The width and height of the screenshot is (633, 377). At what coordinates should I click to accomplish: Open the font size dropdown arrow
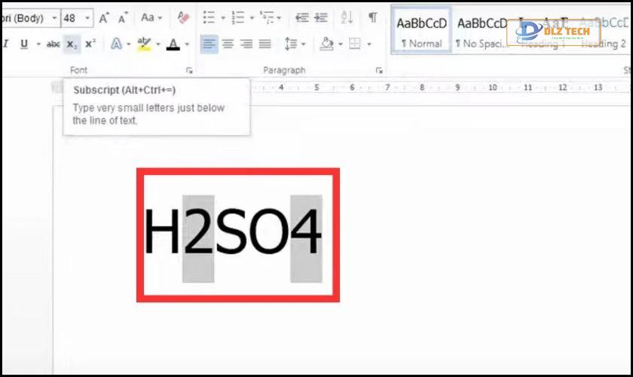pyautogui.click(x=87, y=18)
